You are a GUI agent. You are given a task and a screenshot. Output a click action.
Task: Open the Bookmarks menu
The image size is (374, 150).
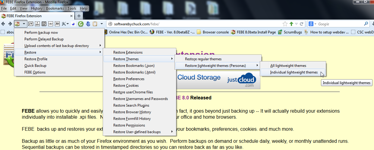(55, 8)
